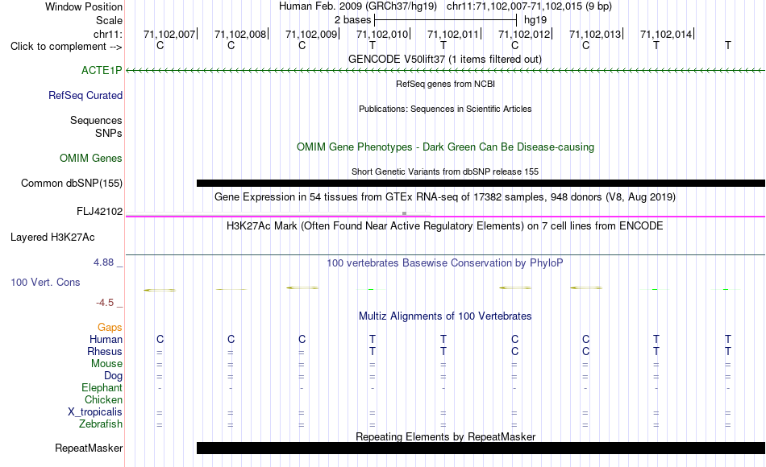Click the Zebrafish species label

click(x=101, y=424)
